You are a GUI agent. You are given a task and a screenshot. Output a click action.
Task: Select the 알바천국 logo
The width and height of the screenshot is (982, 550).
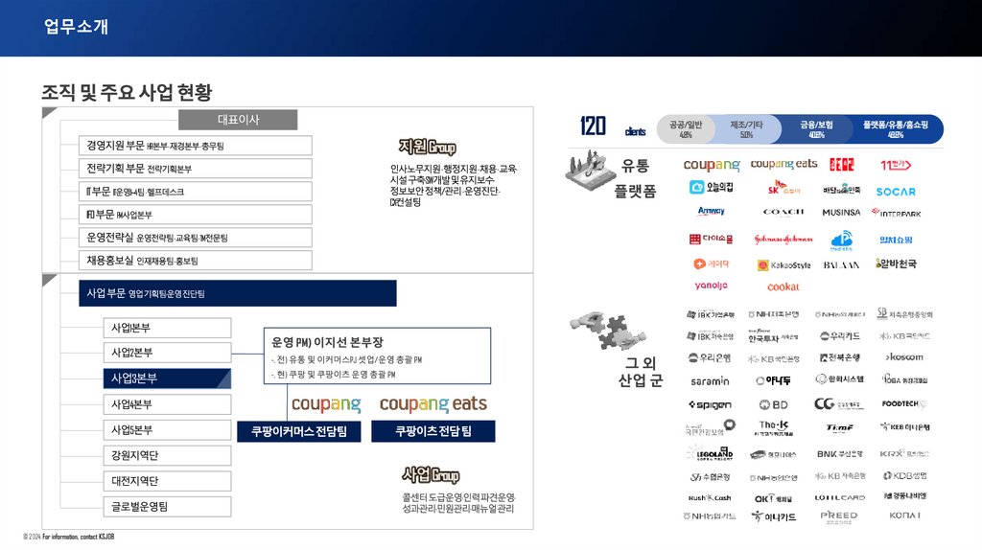click(x=896, y=264)
